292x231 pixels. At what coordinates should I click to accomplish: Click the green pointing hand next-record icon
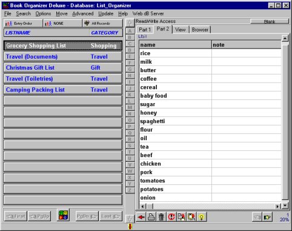[x=267, y=217]
